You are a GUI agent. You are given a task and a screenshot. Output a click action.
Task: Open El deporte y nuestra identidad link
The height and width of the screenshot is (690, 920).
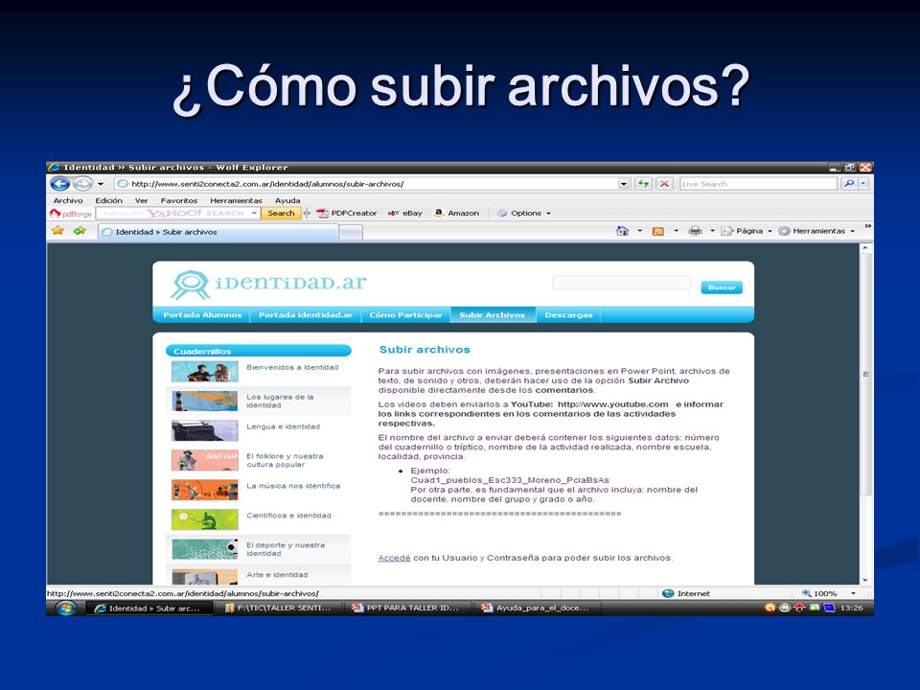(x=286, y=549)
